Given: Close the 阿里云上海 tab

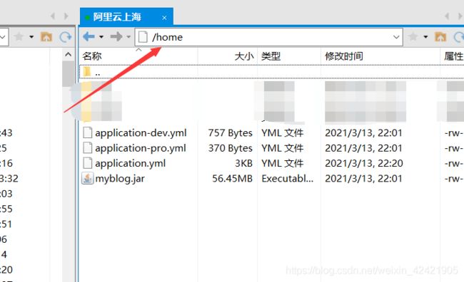Looking at the screenshot, I should tap(164, 18).
